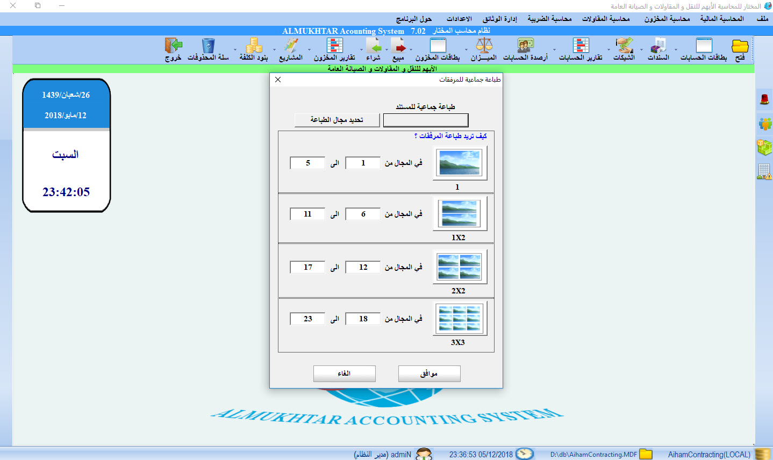
Task: Open the ملف (File) menu
Action: coord(762,19)
